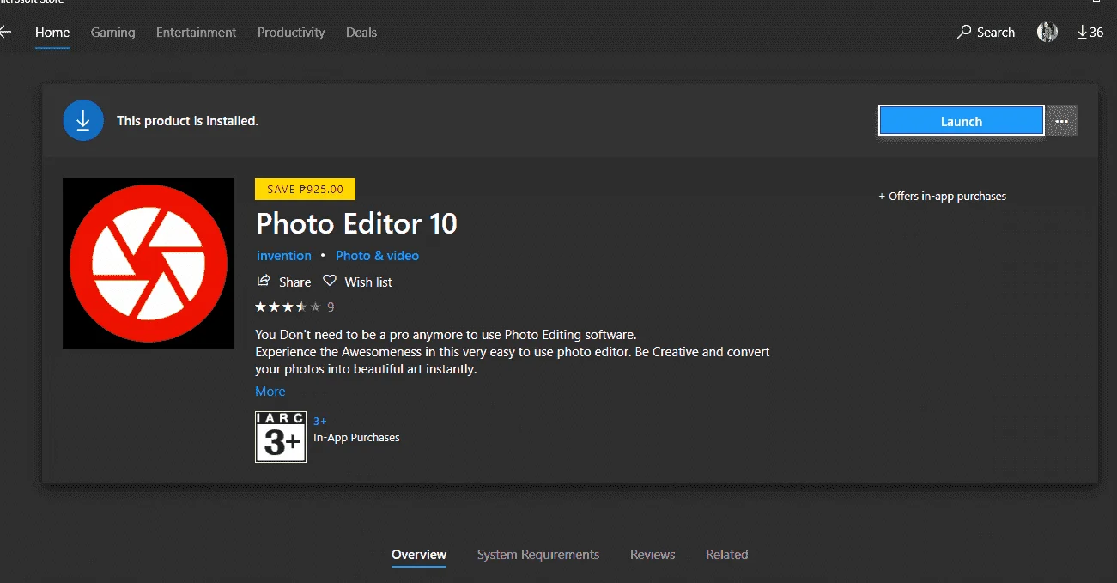Open the Entertainment tab
This screenshot has width=1117, height=583.
pyautogui.click(x=196, y=33)
